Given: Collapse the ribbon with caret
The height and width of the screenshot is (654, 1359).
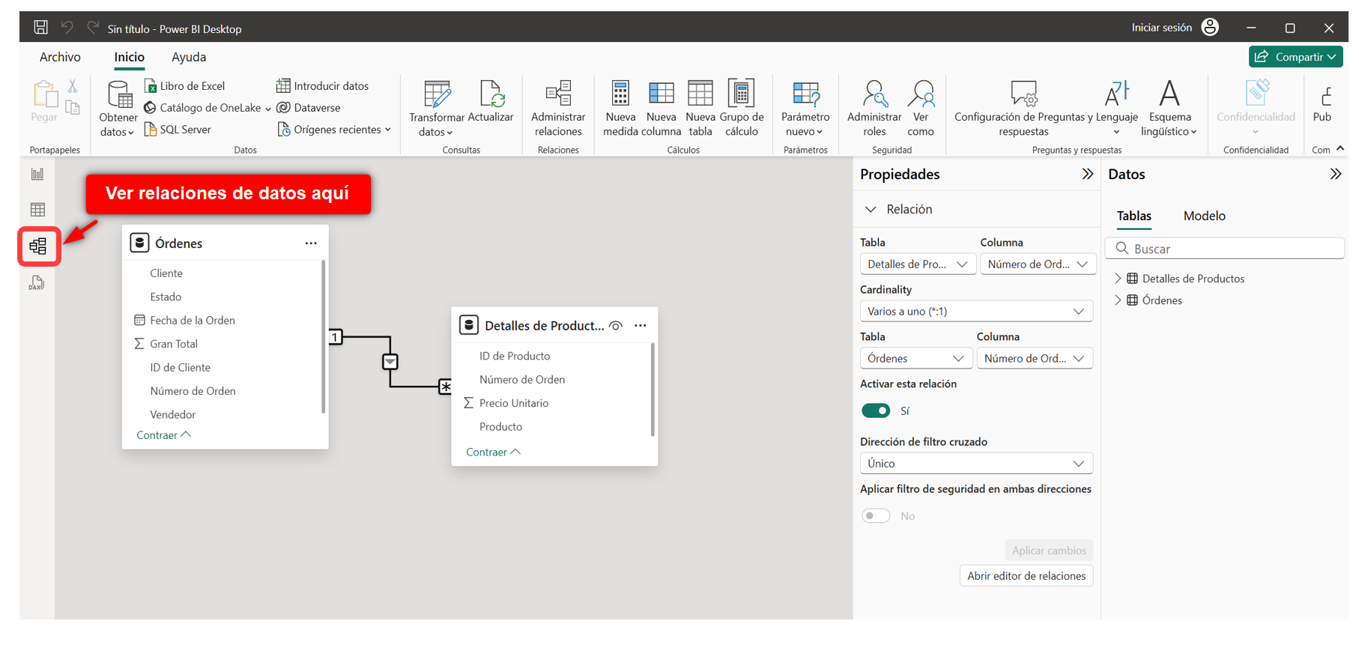Looking at the screenshot, I should point(1340,148).
